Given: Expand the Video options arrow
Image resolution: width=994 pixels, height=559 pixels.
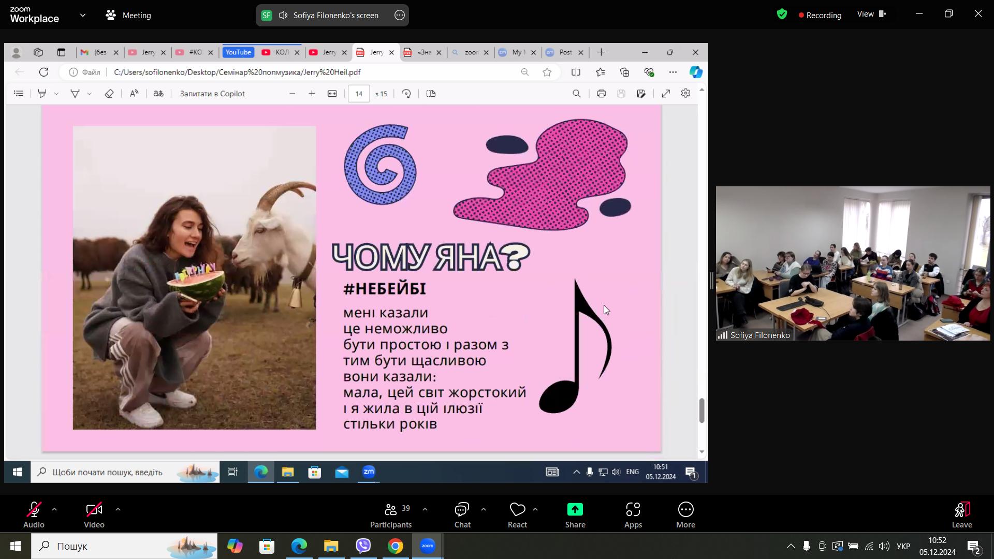Looking at the screenshot, I should [x=118, y=509].
